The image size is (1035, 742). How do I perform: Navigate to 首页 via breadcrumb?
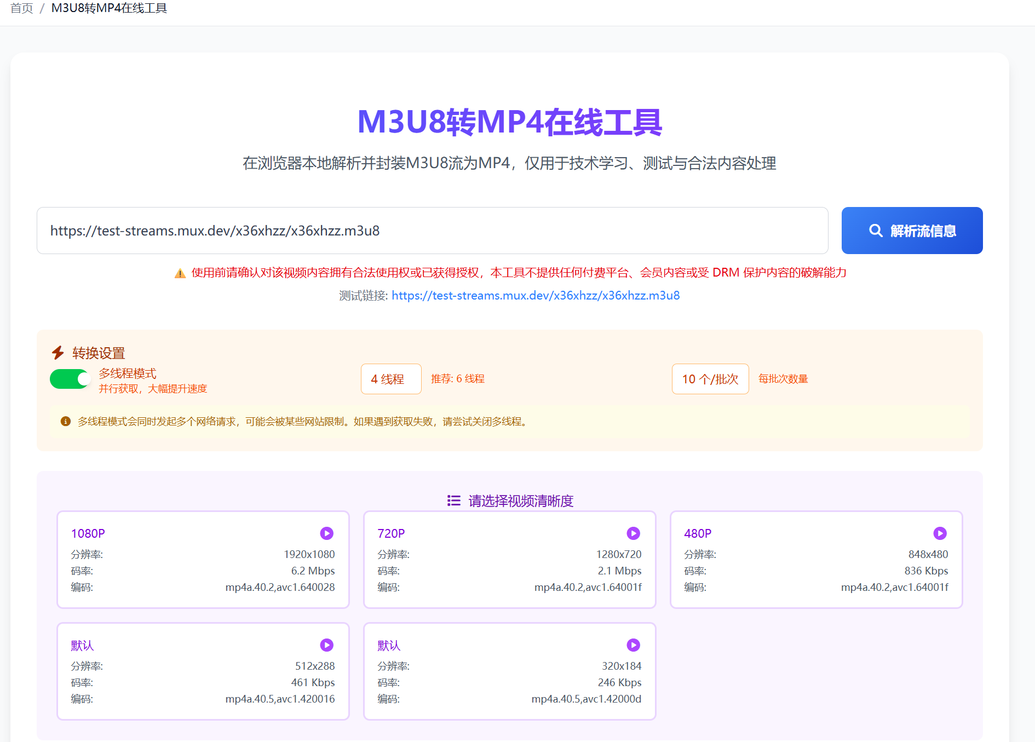point(21,8)
